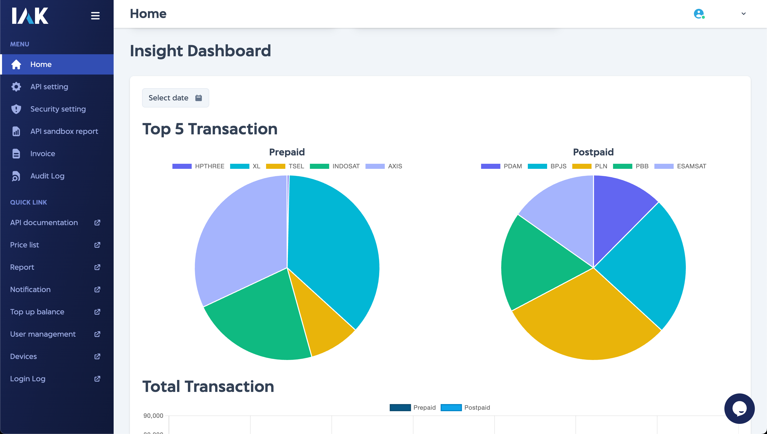Viewport: 767px width, 434px height.
Task: Click external link icon beside Report
Action: click(x=97, y=267)
